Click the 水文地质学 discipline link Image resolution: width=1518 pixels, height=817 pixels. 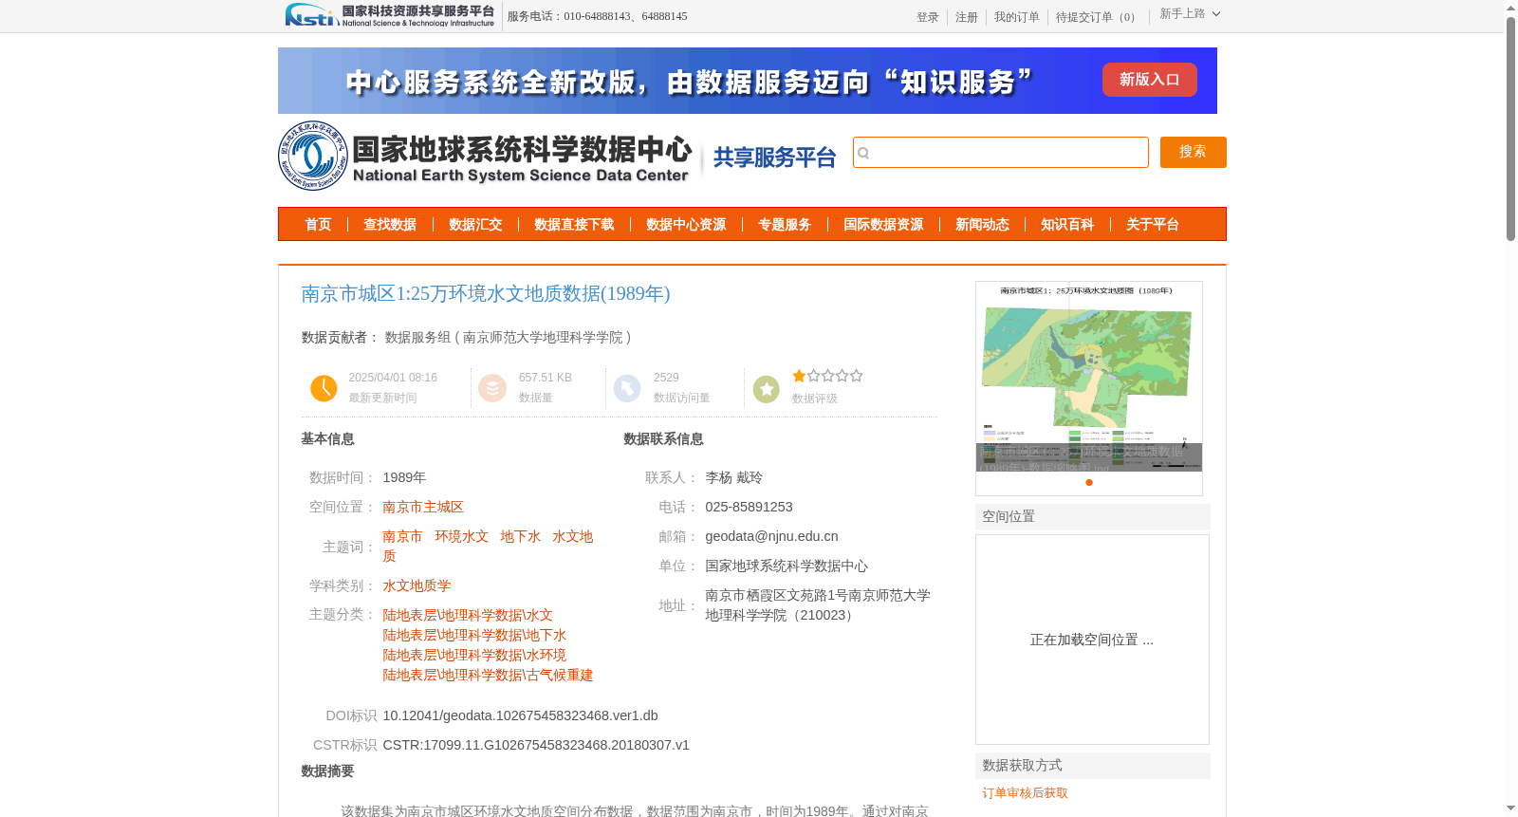click(417, 586)
